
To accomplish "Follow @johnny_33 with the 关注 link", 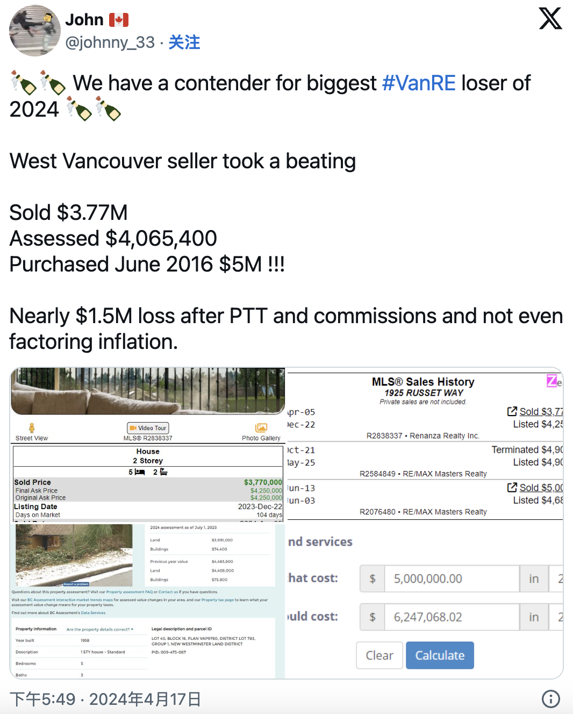I will pyautogui.click(x=184, y=42).
